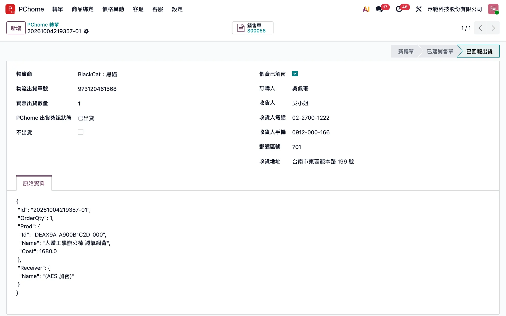Click the JSON line "OrderQty": 1
The width and height of the screenshot is (506, 316).
tap(36, 218)
